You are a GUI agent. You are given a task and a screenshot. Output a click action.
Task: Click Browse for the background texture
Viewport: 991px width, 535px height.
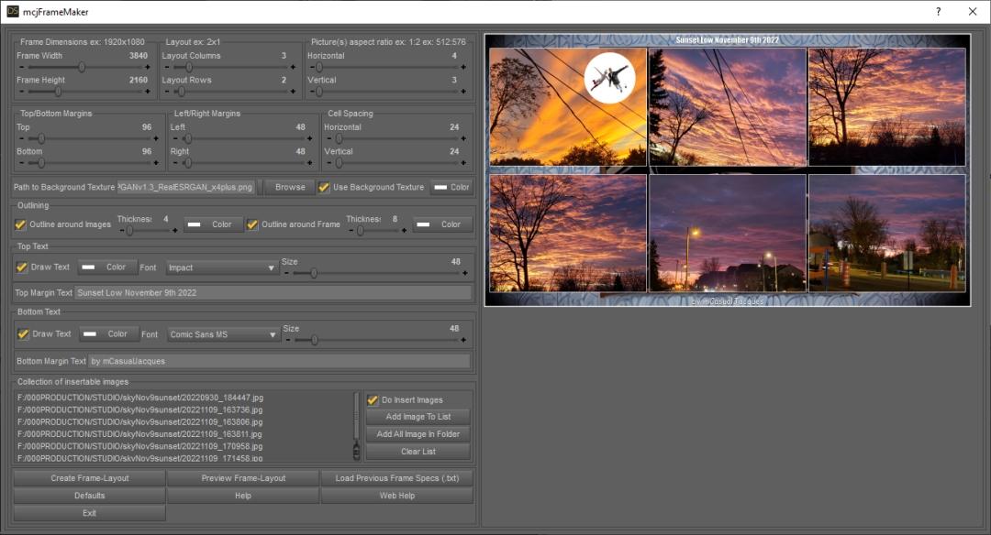(290, 188)
